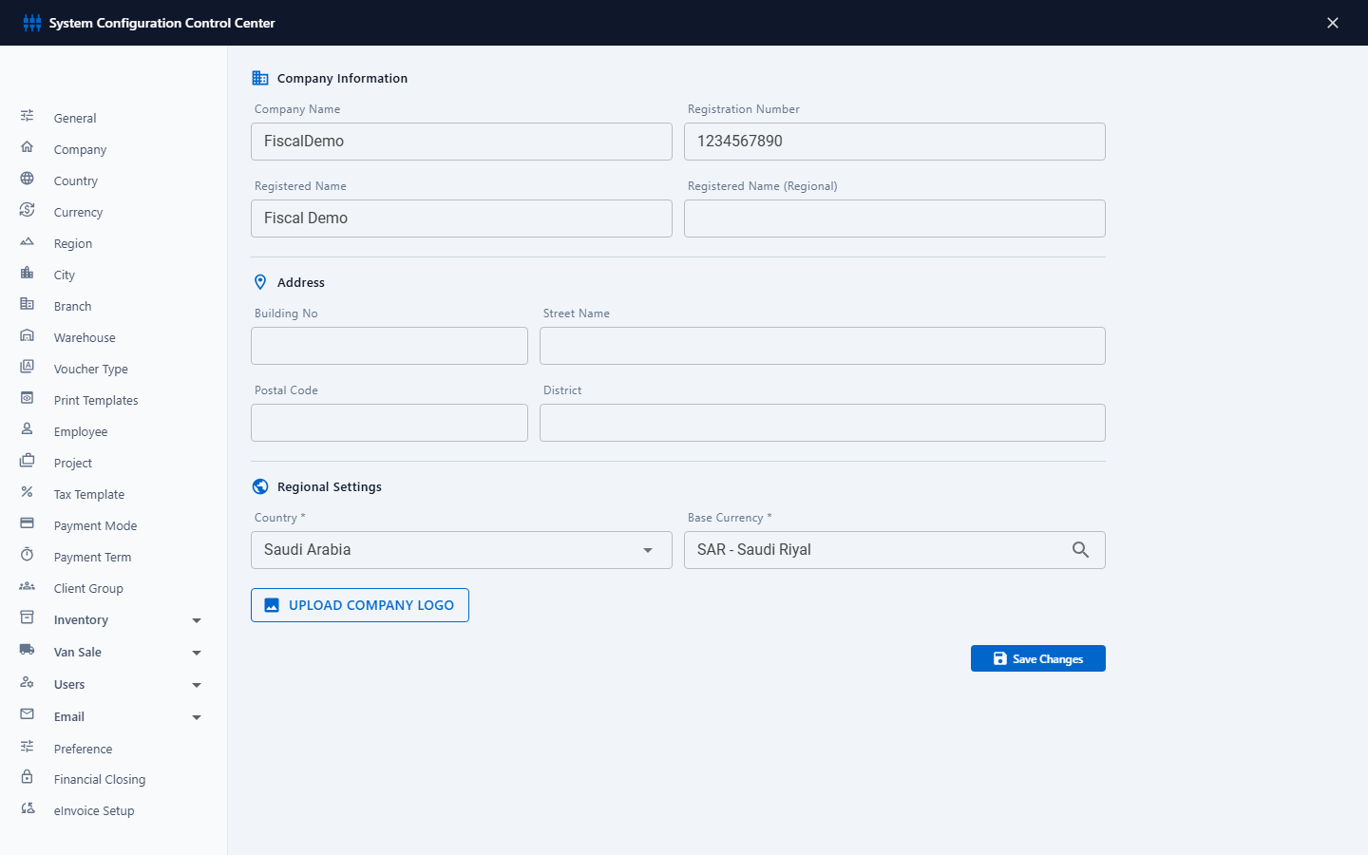Screen dimensions: 1368x855
Task: Click the General sliders icon in sidebar
Action: tap(27, 116)
